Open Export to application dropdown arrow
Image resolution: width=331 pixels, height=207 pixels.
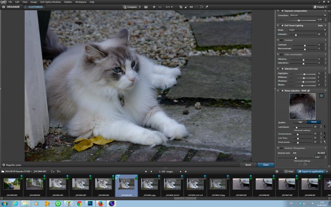coord(327,171)
